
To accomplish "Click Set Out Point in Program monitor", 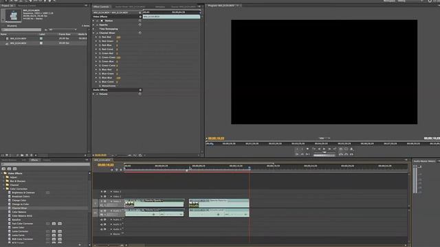I will coord(302,149).
